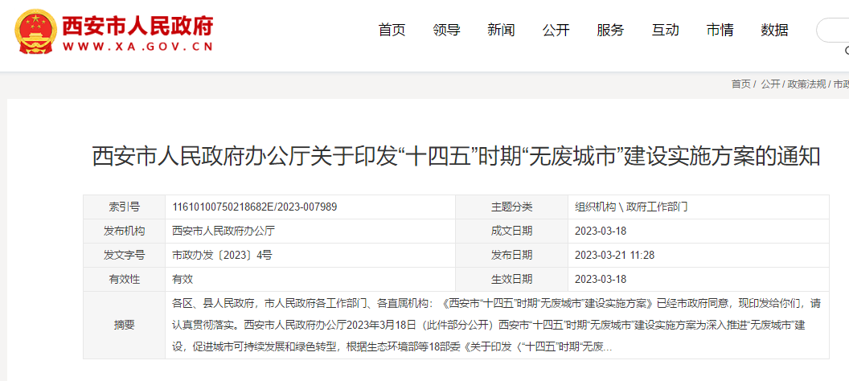
Task: Click the document title about “无废城市” 建设实施方案
Action: pos(456,156)
